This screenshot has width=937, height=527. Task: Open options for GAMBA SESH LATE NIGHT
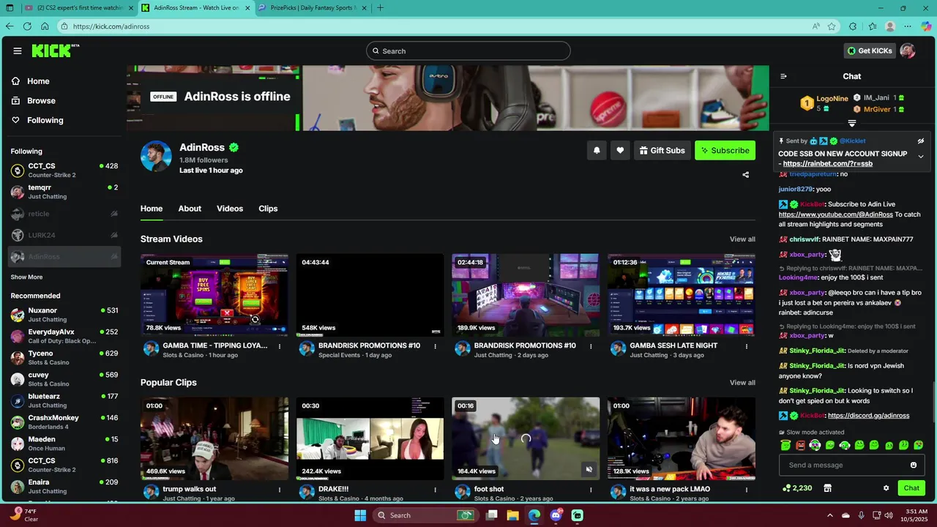pyautogui.click(x=747, y=346)
